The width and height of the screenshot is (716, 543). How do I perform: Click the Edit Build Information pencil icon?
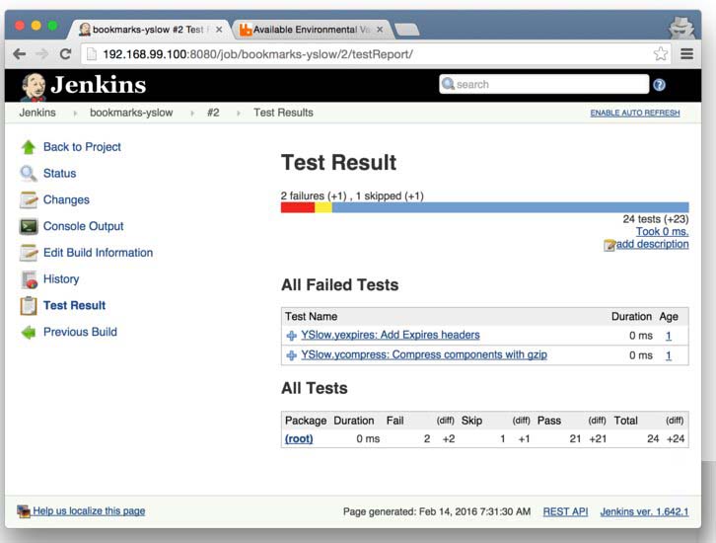tap(29, 253)
